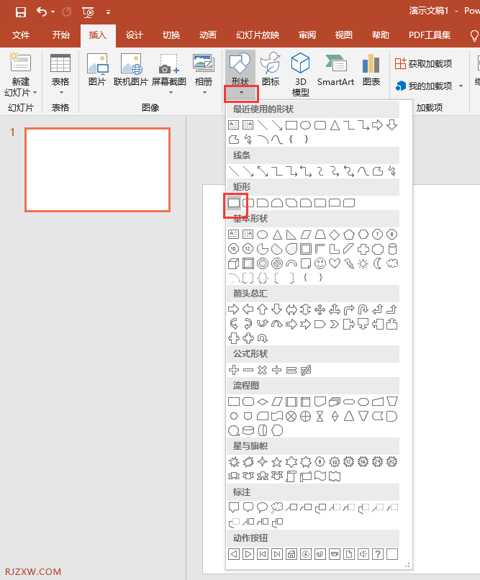Select Flowchart Magnetic Disk shape
480x580 pixels.
click(x=248, y=430)
